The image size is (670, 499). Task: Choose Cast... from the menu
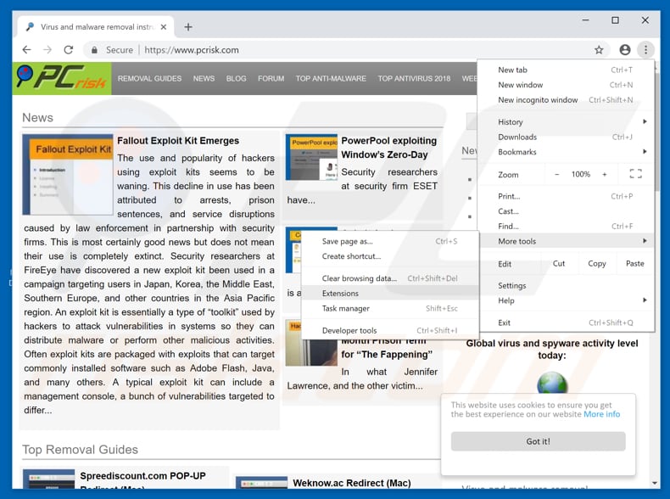[x=566, y=211]
